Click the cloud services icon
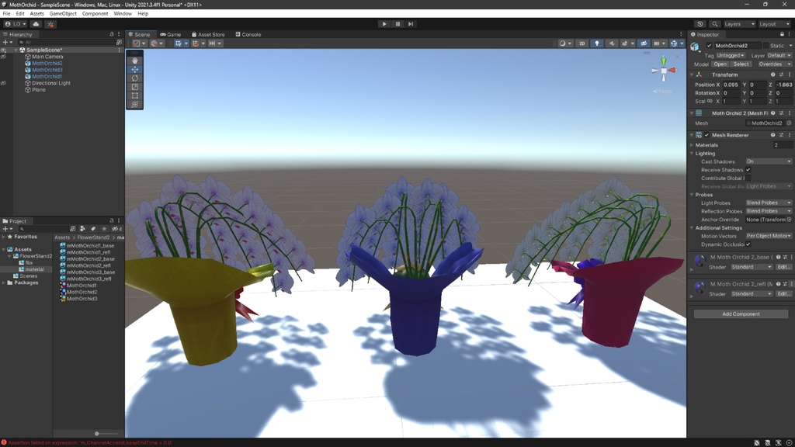Screen dimensions: 795x447 pos(36,24)
